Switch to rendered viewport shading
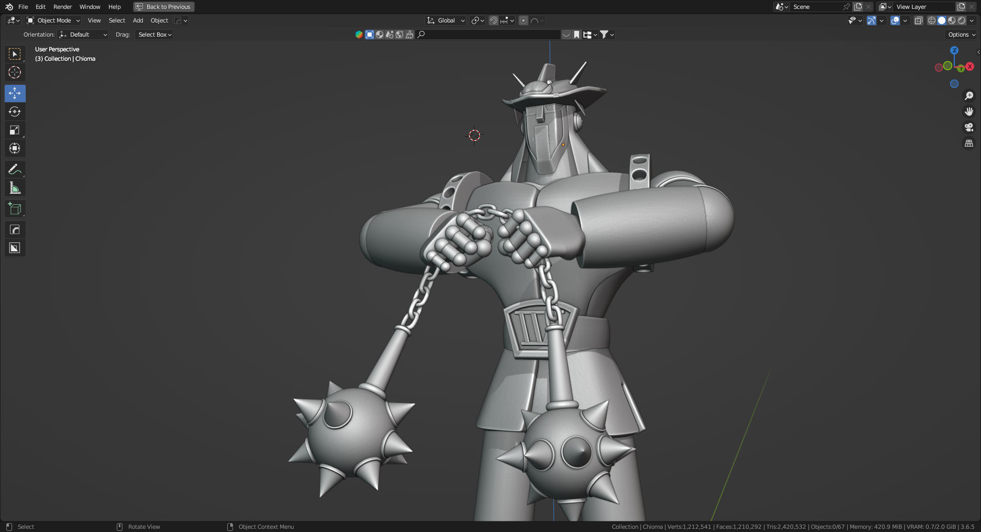Screen dimensions: 981x532 point(962,20)
